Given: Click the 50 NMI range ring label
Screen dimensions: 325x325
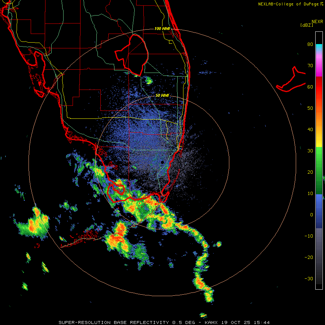Looking at the screenshot, I should tap(162, 96).
